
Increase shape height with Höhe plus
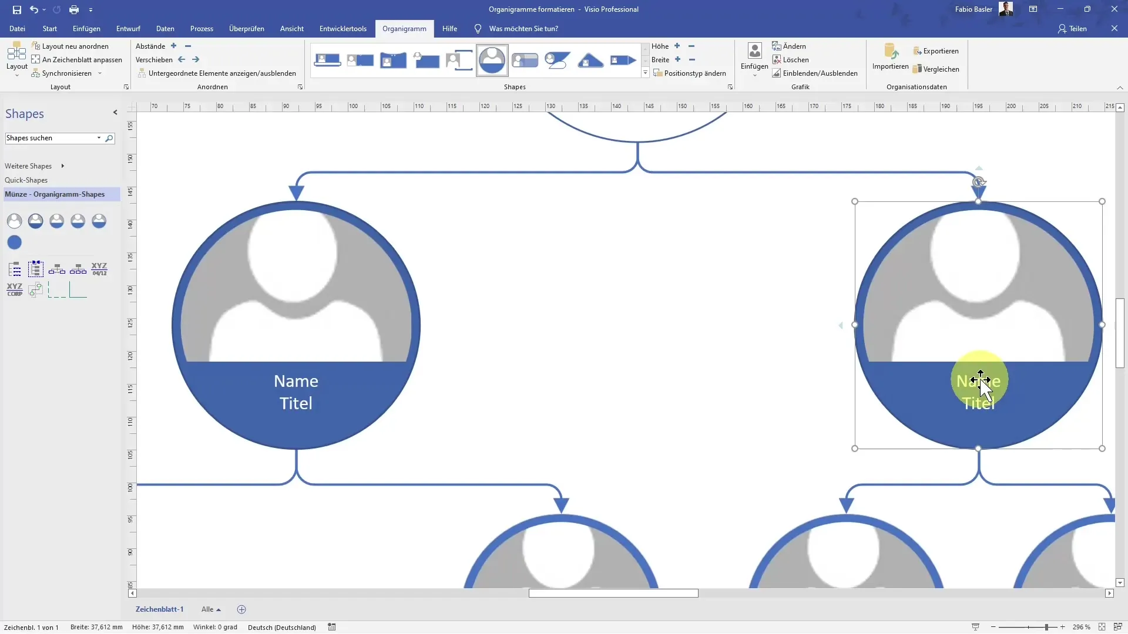[677, 46]
